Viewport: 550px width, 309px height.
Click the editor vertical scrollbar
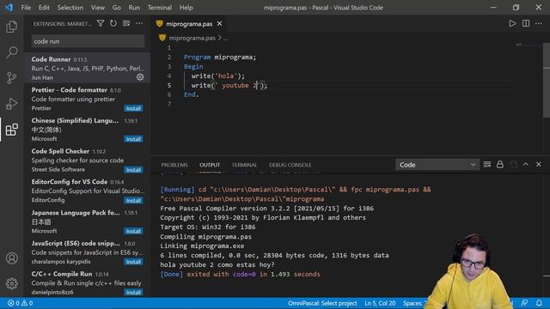(547, 81)
